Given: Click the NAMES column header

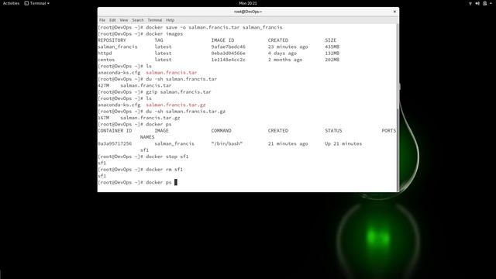Looking at the screenshot, I should tap(147, 137).
